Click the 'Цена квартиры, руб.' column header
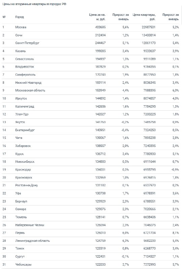 click(x=144, y=17)
